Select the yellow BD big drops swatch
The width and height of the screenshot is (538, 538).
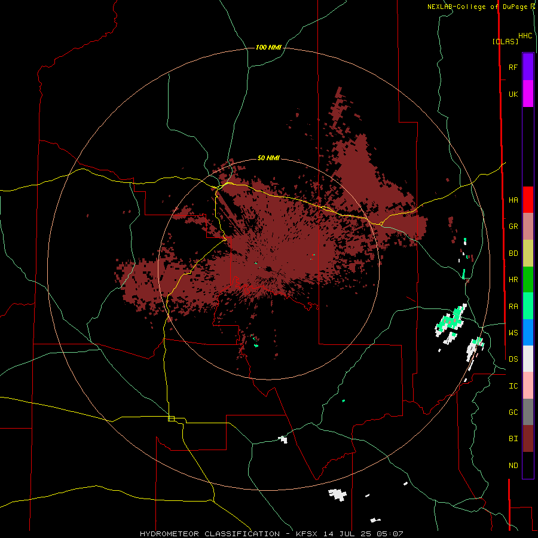point(528,253)
